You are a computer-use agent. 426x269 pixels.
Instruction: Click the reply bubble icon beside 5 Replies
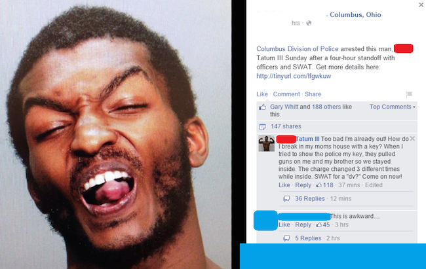click(x=286, y=238)
